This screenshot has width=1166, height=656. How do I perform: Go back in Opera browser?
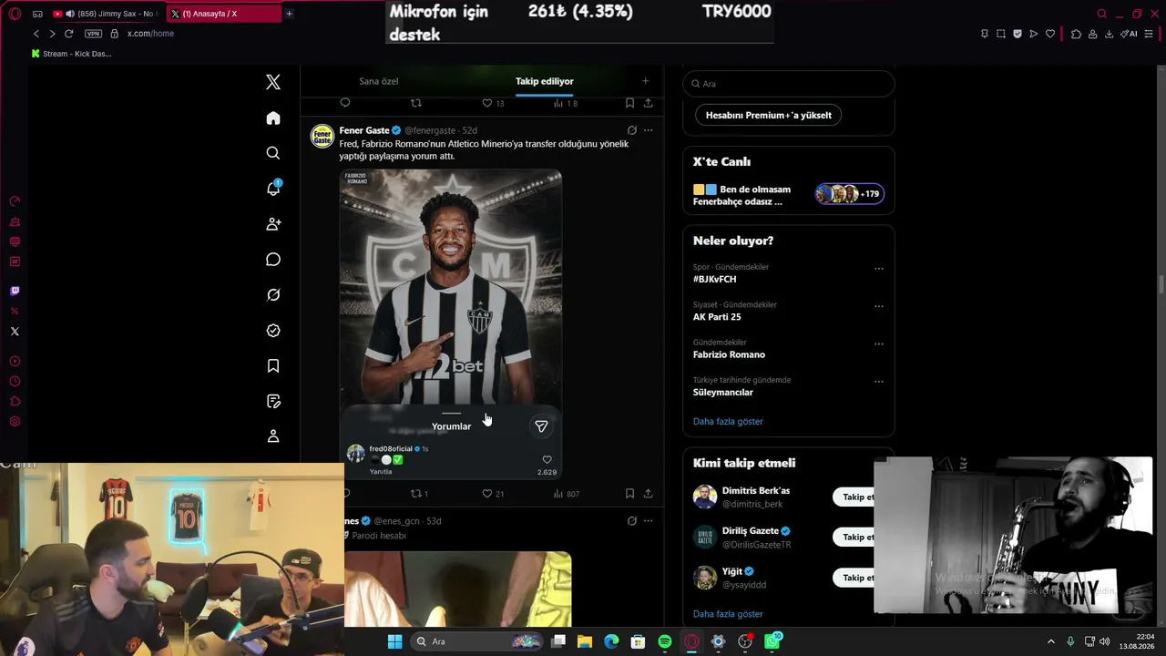click(36, 34)
